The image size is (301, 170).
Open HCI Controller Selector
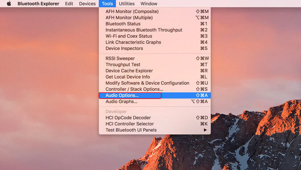pos(155,124)
